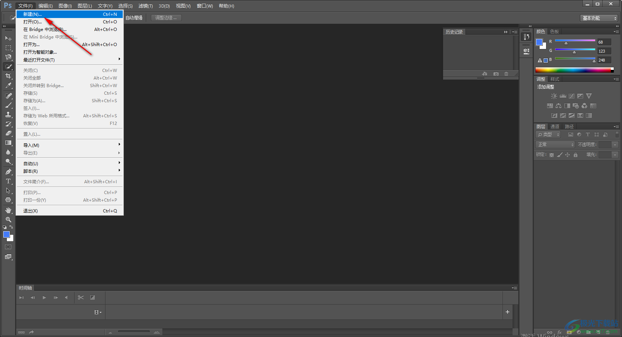
Task: Toggle pixel layer filter
Action: [x=571, y=135]
